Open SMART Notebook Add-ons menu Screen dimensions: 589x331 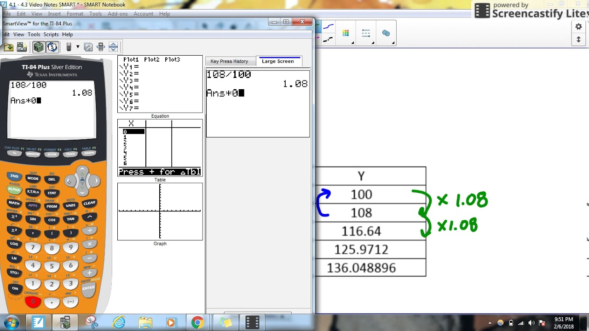118,14
